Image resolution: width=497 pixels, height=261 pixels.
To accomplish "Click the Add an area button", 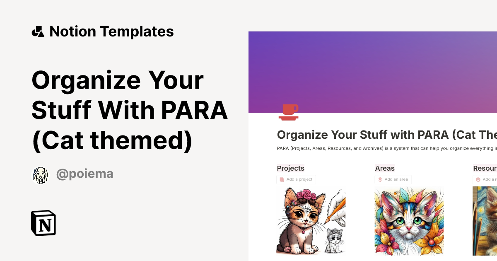I will point(393,179).
